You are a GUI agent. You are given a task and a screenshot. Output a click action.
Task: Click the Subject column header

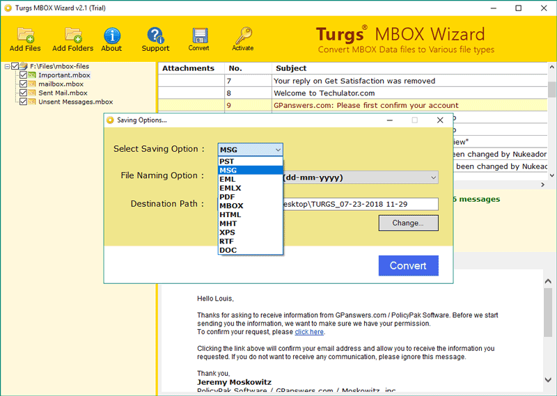tap(409, 68)
